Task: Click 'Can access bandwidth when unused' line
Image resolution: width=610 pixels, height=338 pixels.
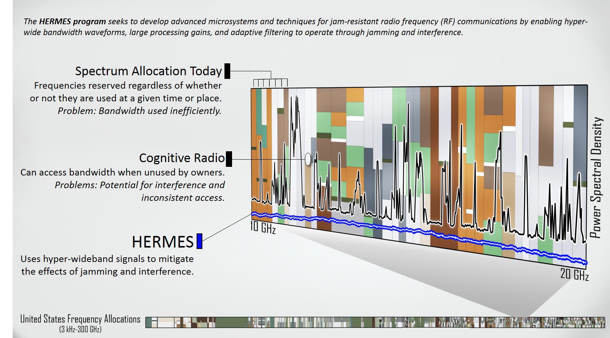Action: [122, 172]
